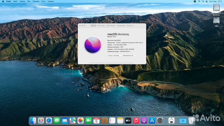224x126 pixels.
Task: Open the Файл menu
Action: [x=15, y=1]
